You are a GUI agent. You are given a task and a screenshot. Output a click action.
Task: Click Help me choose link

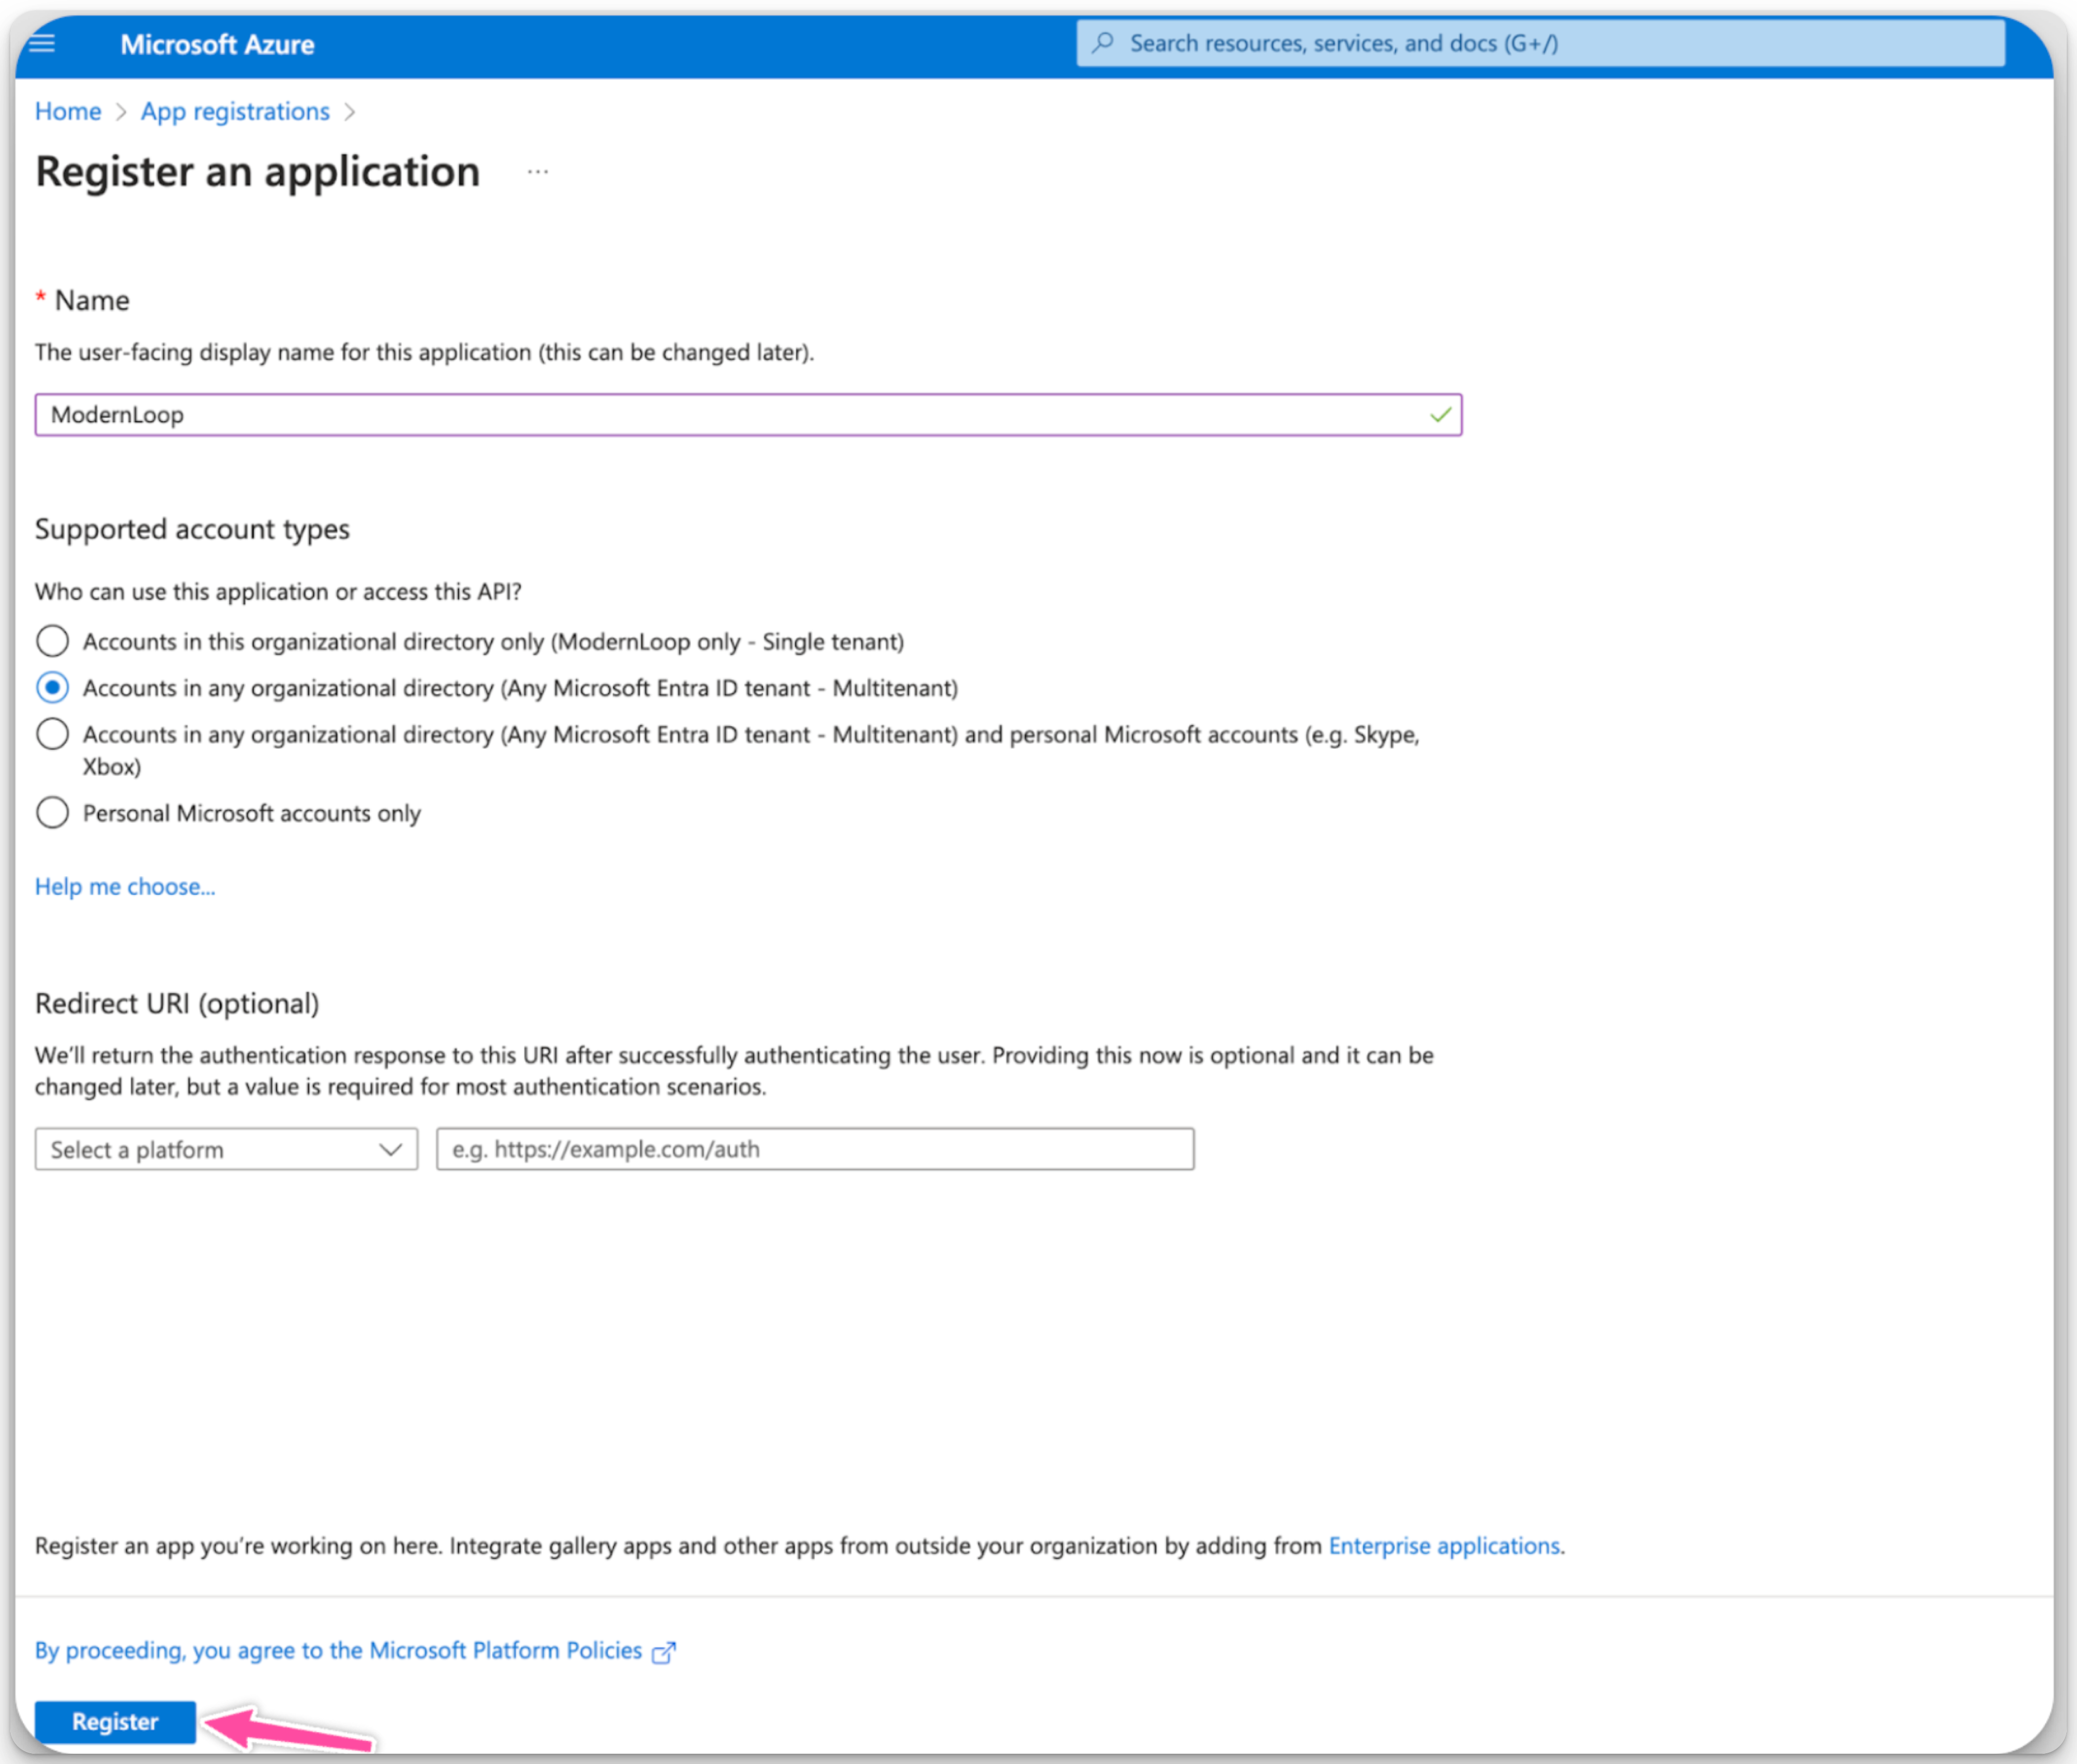point(125,887)
